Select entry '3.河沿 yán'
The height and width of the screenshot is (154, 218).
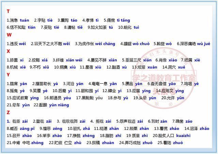(x=73, y=84)
